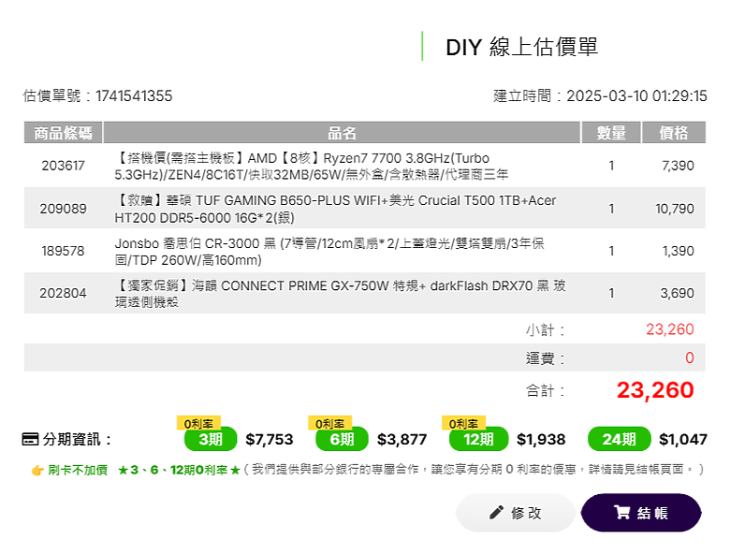This screenshot has width=730, height=554.
Task: Open the Ryzen7 7700 product row
Action: point(365,166)
